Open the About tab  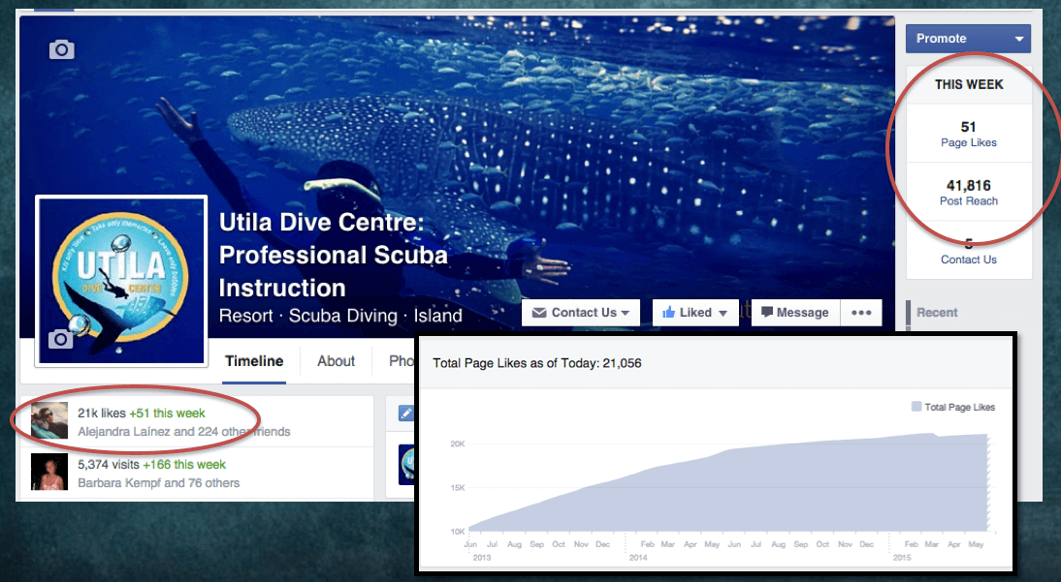tap(336, 361)
